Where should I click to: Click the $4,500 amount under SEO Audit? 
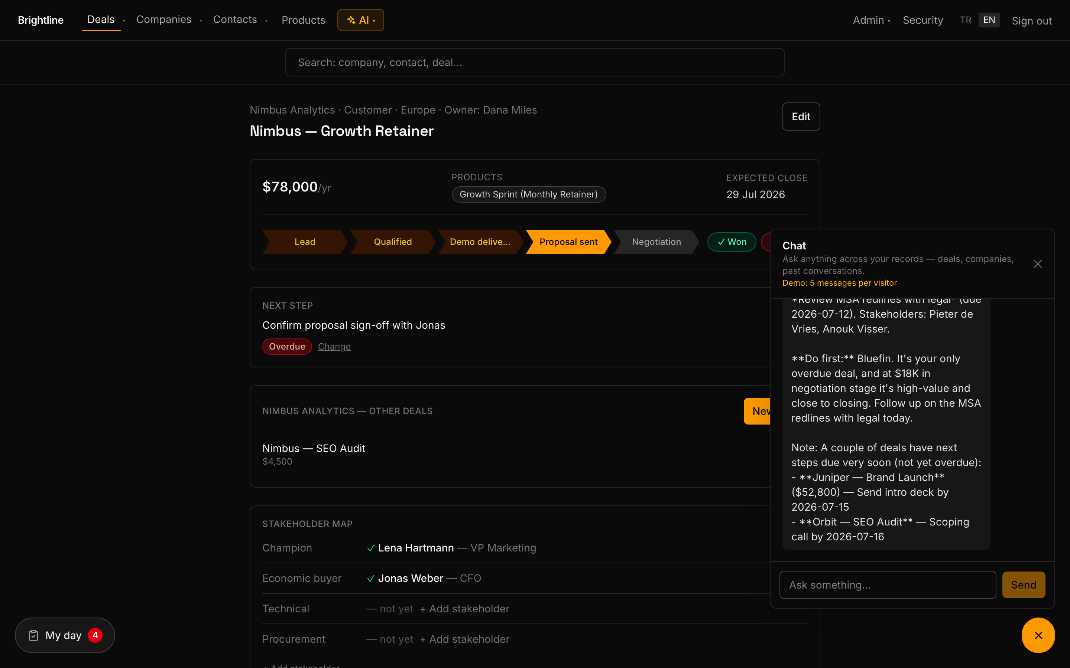coord(277,462)
